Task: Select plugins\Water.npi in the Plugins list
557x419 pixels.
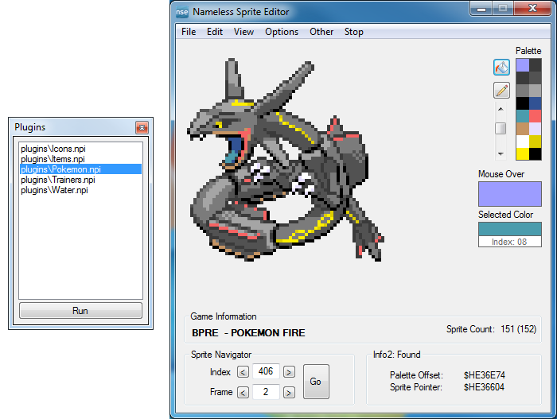Action: coord(80,190)
